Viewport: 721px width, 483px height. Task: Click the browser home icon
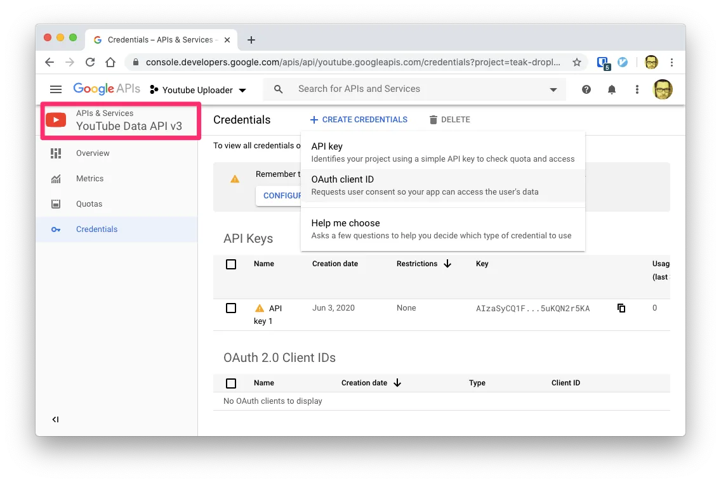(110, 63)
